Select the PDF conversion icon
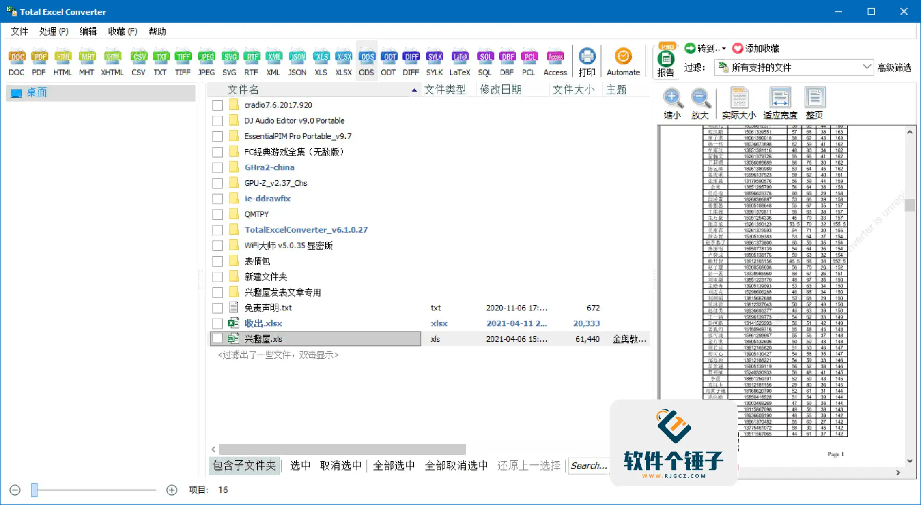Screen dimensions: 921x505 click(39, 62)
